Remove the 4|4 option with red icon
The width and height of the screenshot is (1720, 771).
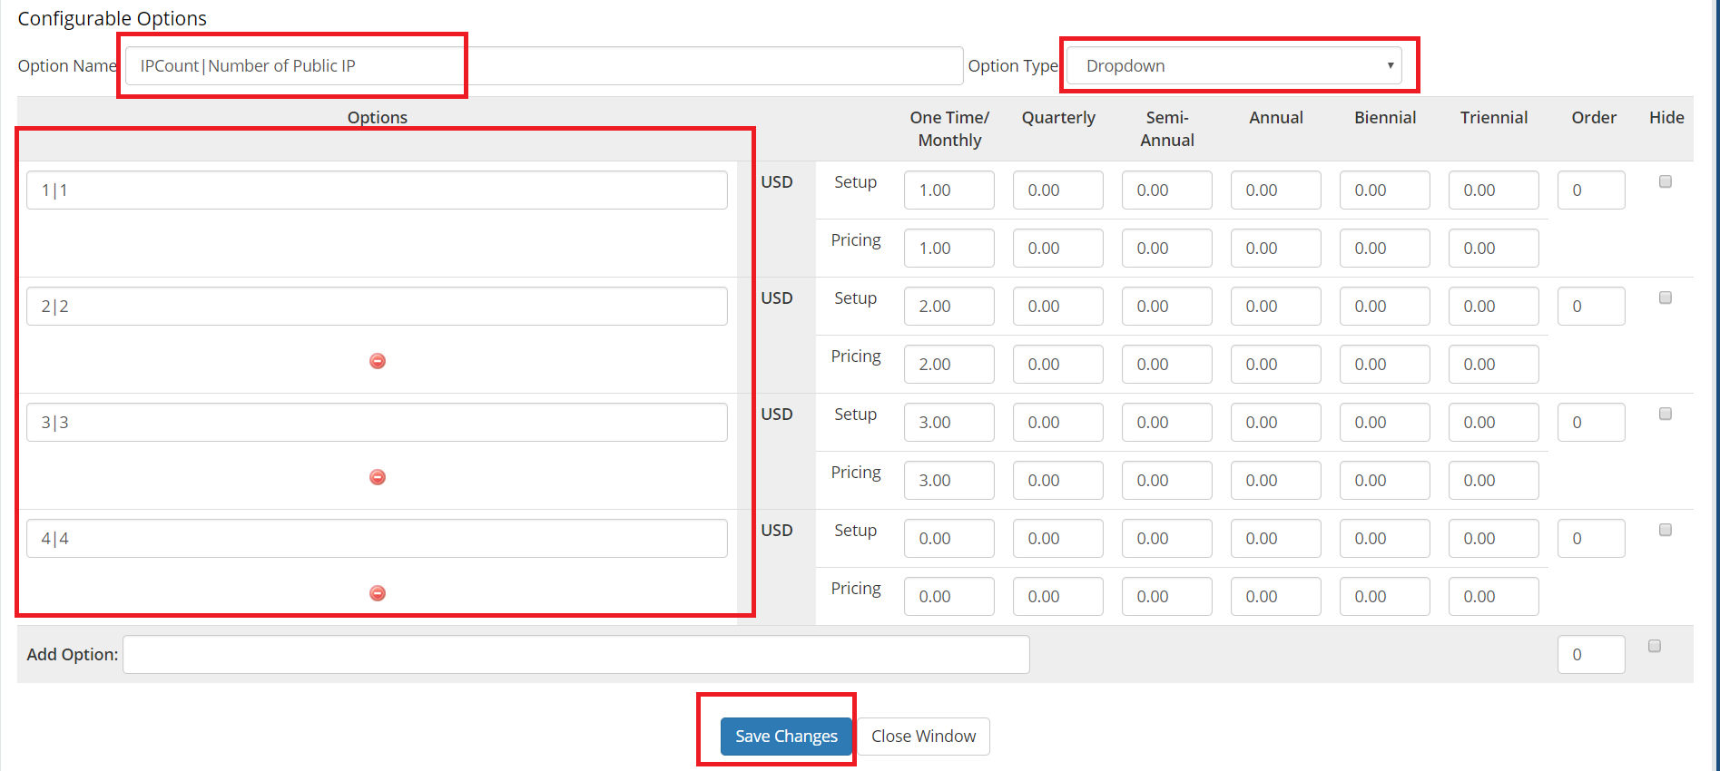[x=378, y=593]
